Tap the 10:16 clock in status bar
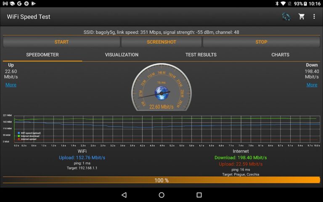 [x=315, y=3]
